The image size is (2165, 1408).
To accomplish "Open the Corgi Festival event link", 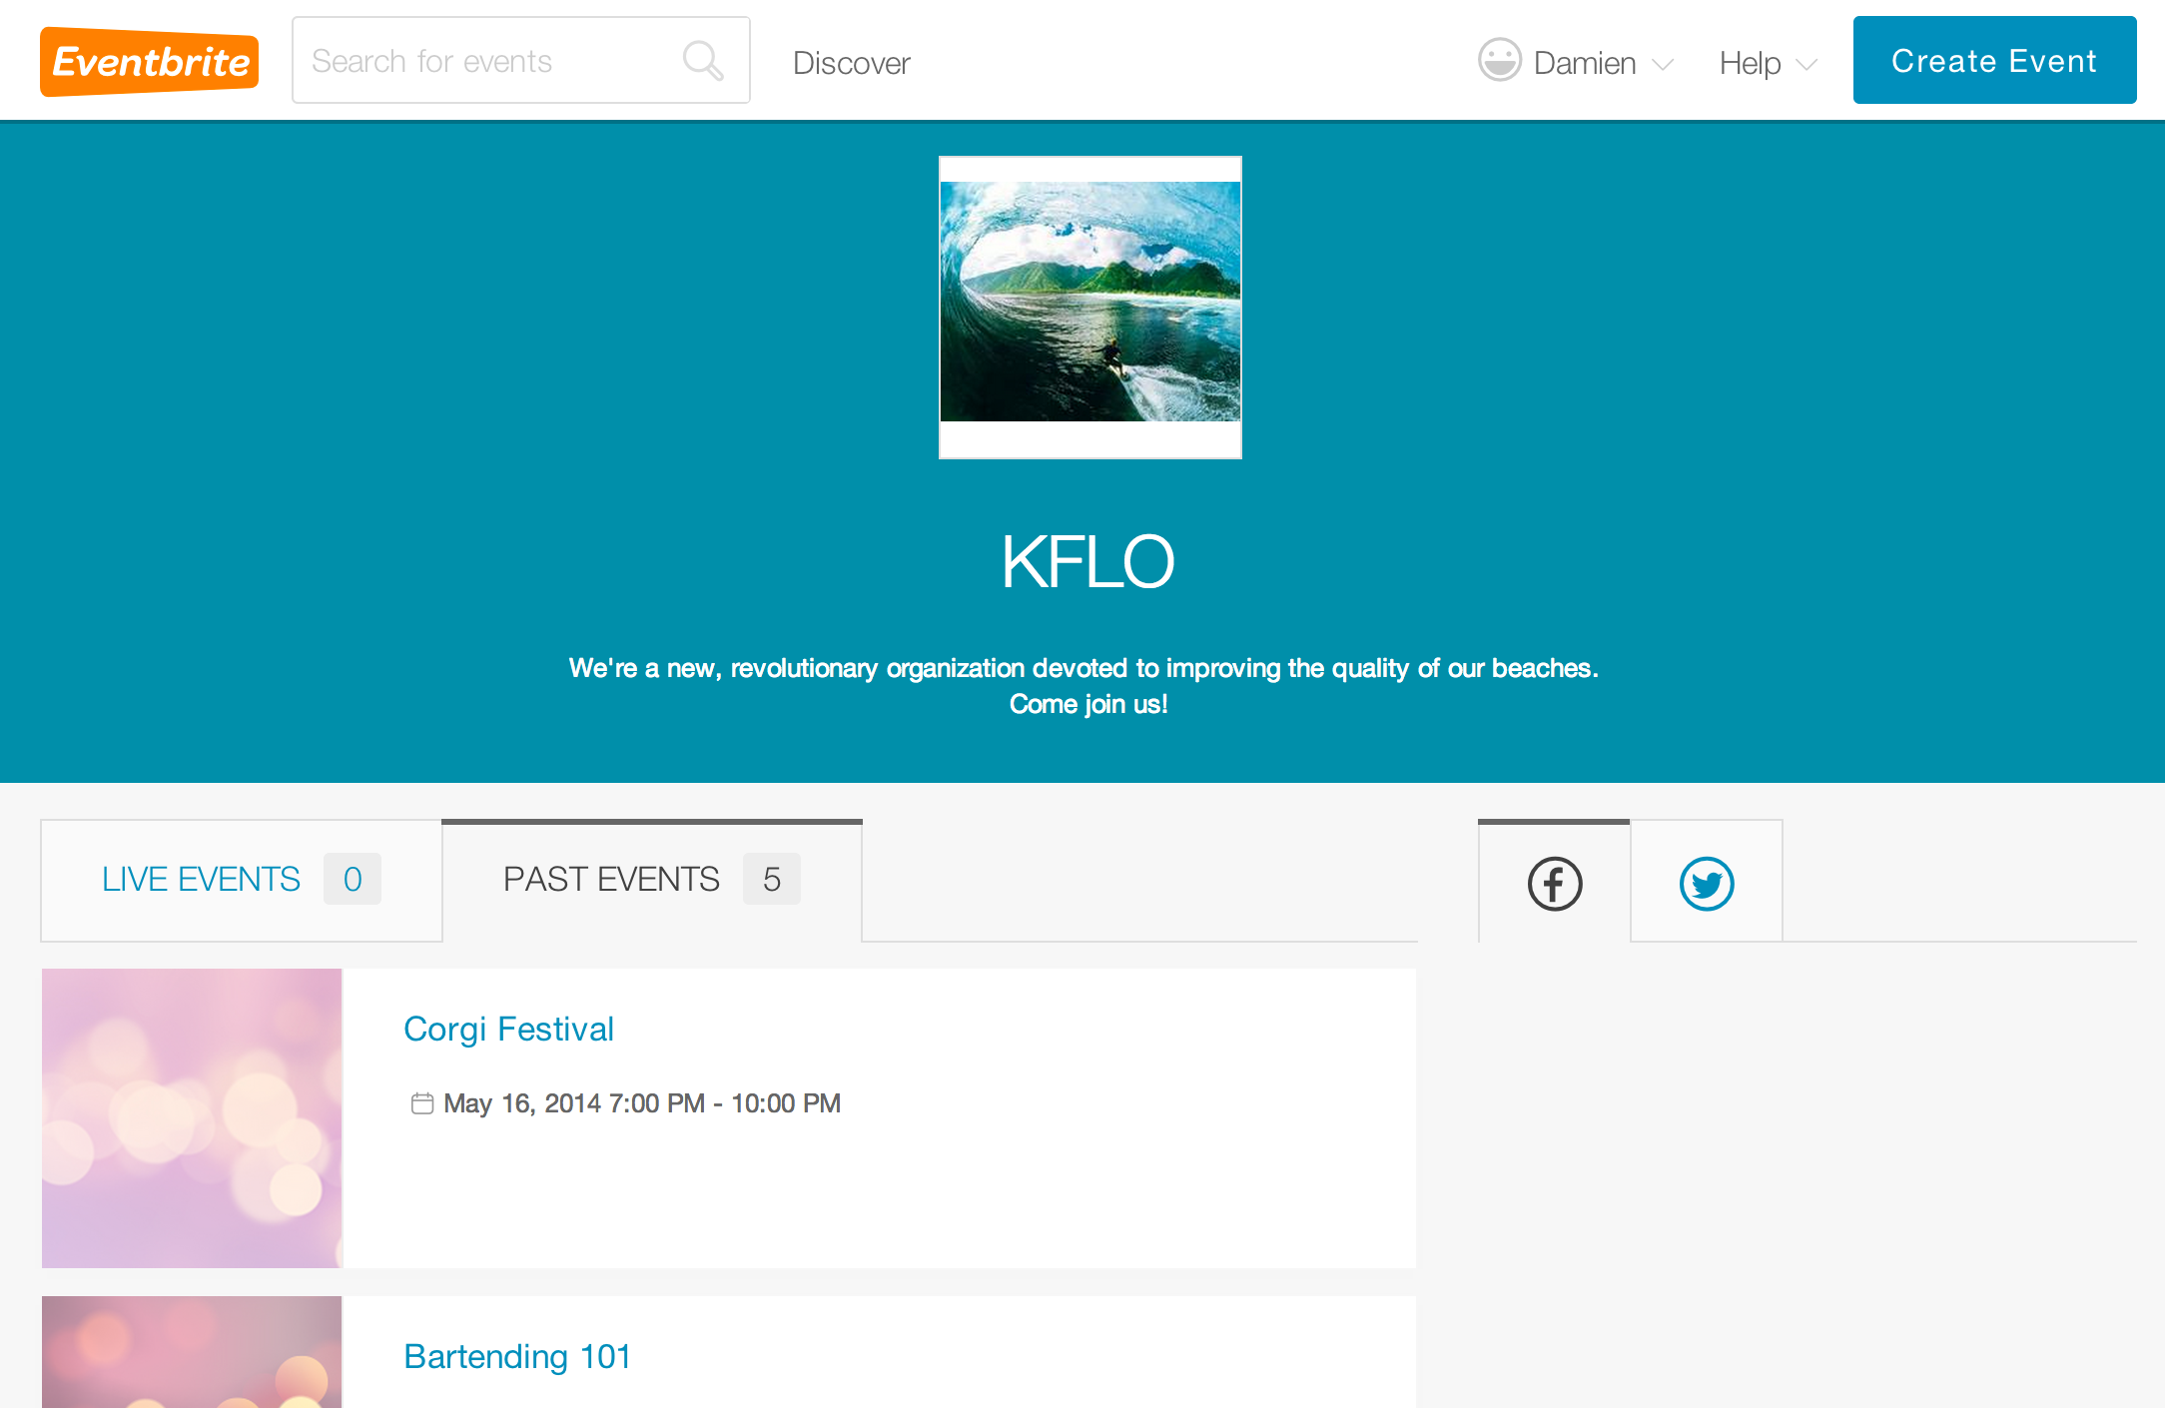I will [x=508, y=1029].
